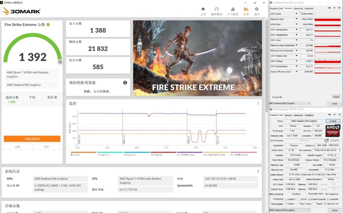The image size is (343, 213).
Task: Click the Lookup button in GPU-Z
Action: click(x=332, y=121)
